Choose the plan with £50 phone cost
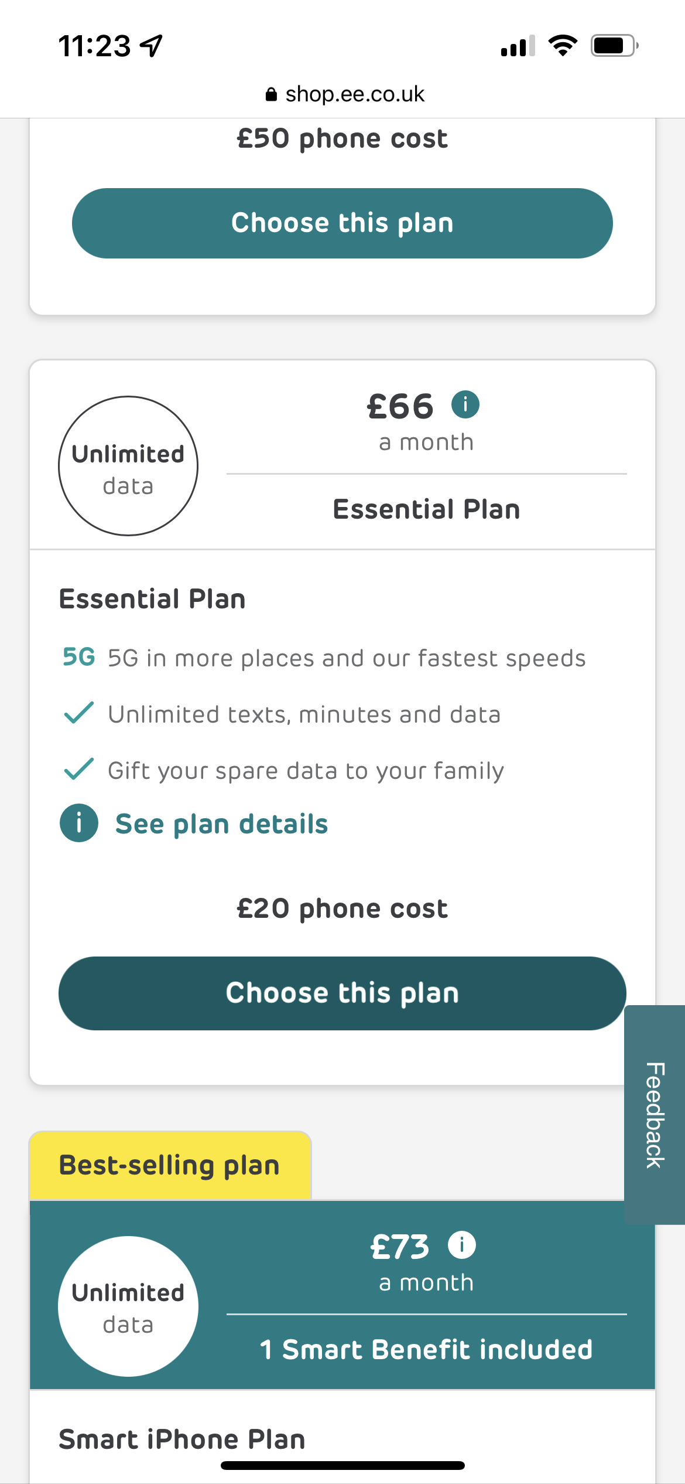This screenshot has width=685, height=1484. coord(342,223)
